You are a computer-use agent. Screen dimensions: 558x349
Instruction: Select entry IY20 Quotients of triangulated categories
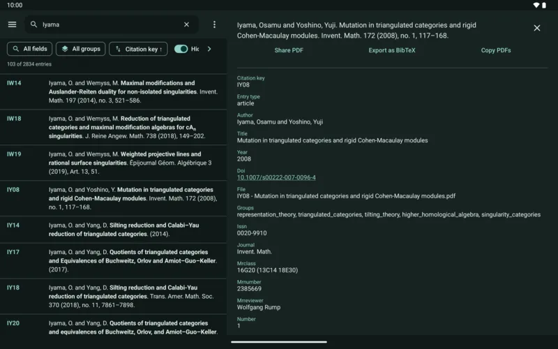(x=113, y=325)
